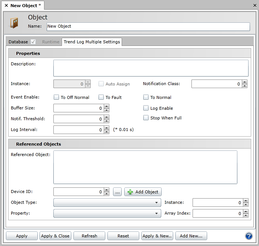The image size is (259, 246).
Task: Toggle the Log Enable checkbox
Action: (x=146, y=108)
